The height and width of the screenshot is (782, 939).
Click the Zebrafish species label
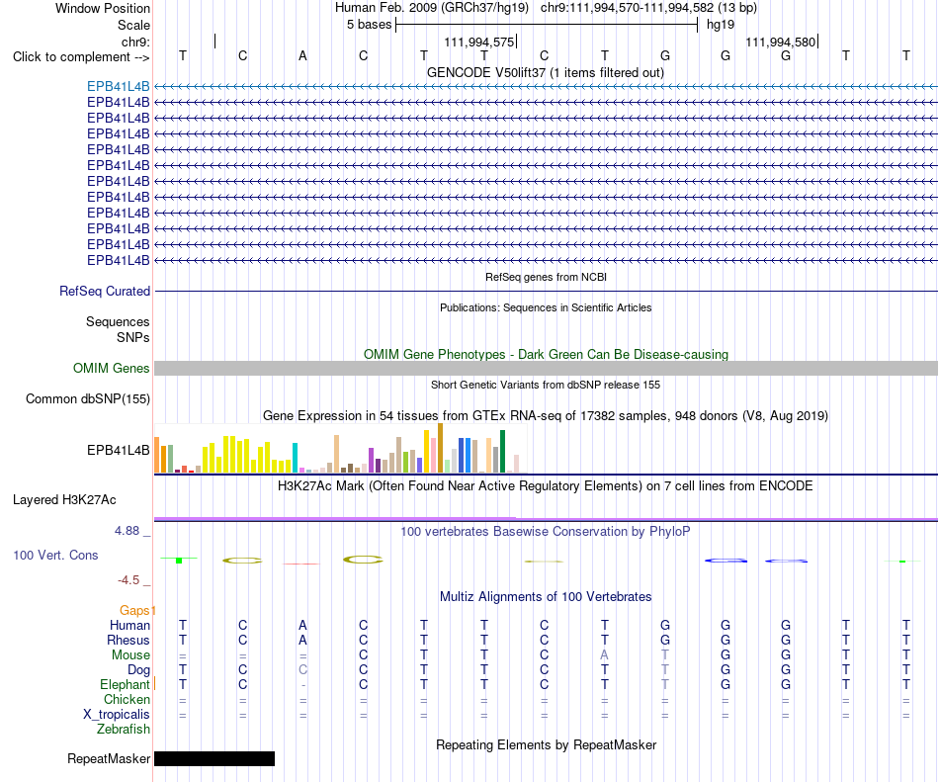click(124, 730)
